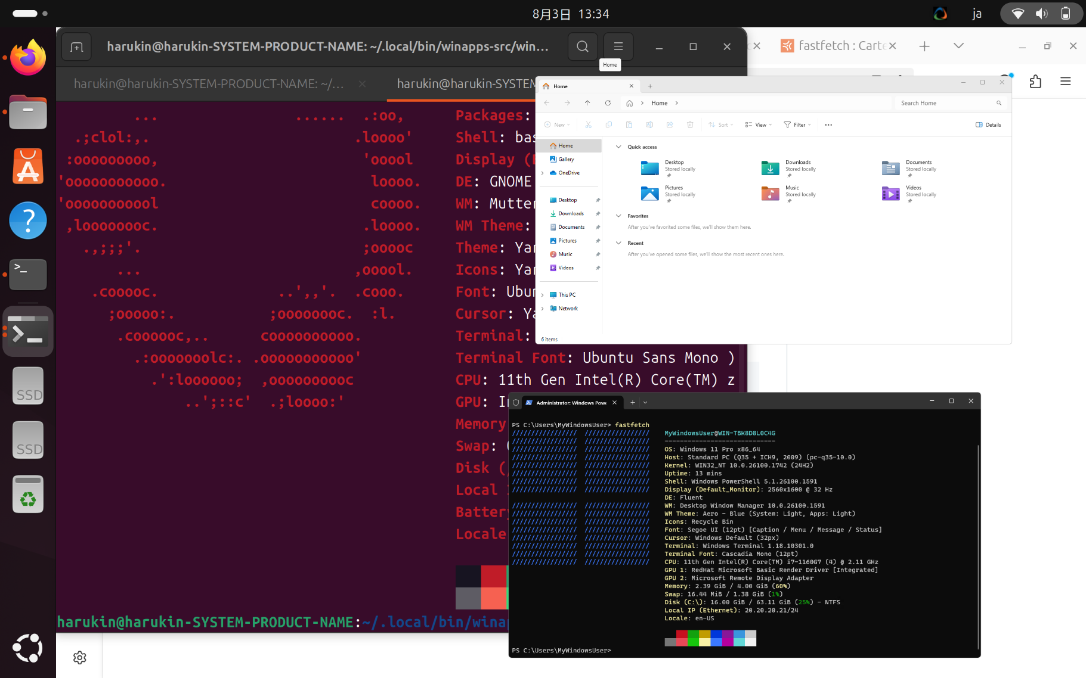Click the date and time in top bar
Screen dimensions: 1086x678
click(x=571, y=14)
